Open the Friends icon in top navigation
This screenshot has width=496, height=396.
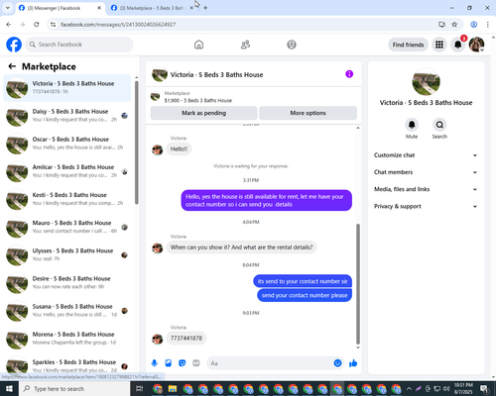click(245, 45)
